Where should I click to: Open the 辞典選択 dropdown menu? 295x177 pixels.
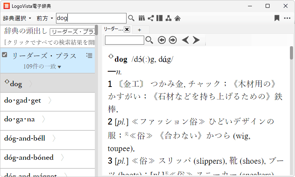point(17,18)
